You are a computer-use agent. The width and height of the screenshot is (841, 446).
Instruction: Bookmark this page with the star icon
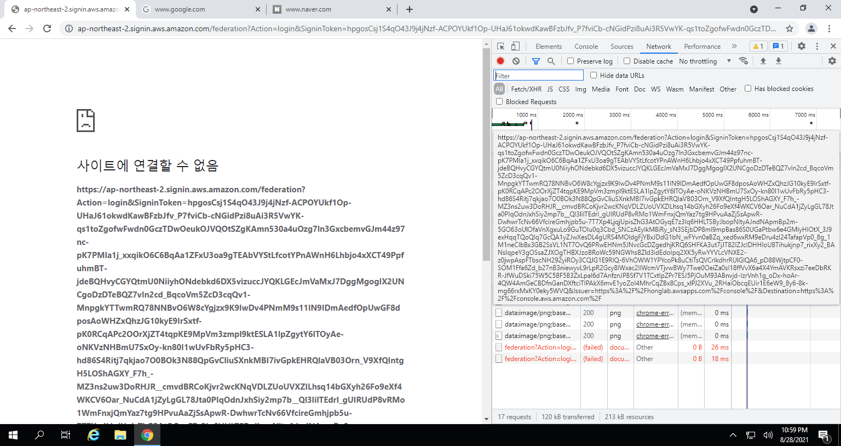[790, 28]
